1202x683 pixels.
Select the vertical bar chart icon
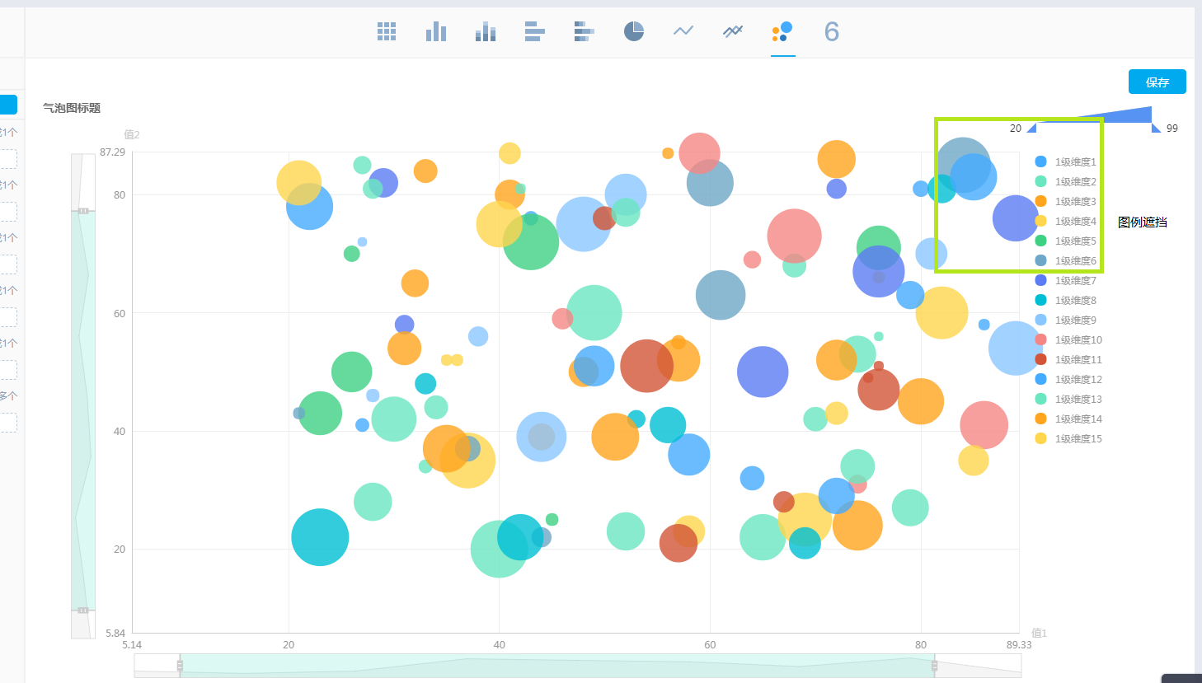pyautogui.click(x=435, y=31)
